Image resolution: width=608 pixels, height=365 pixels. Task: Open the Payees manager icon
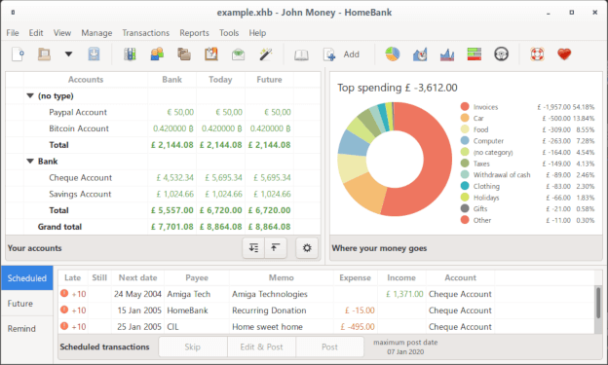157,55
